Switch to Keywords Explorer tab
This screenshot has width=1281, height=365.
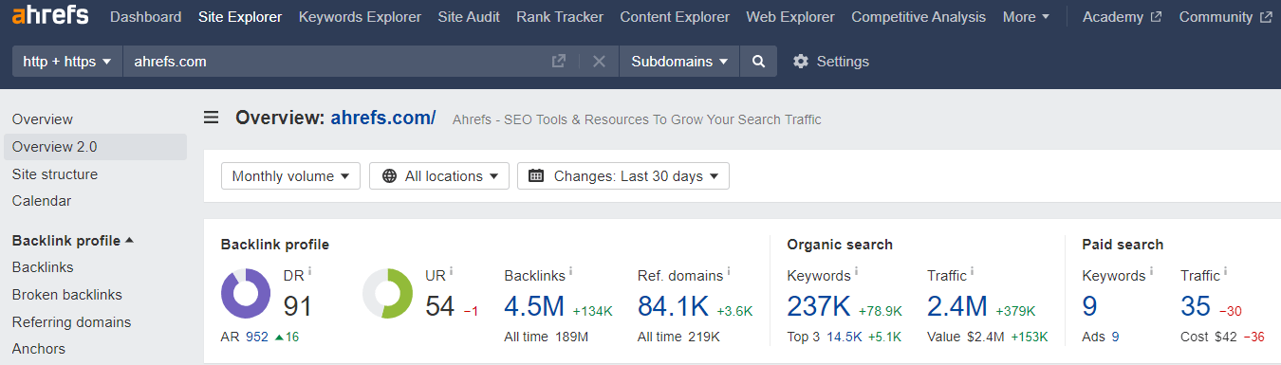(x=360, y=17)
